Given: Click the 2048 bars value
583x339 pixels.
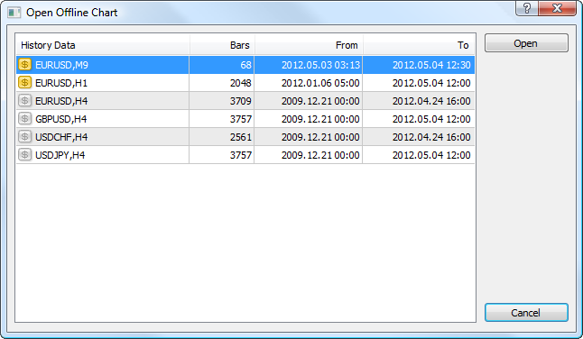Looking at the screenshot, I should pyautogui.click(x=241, y=83).
